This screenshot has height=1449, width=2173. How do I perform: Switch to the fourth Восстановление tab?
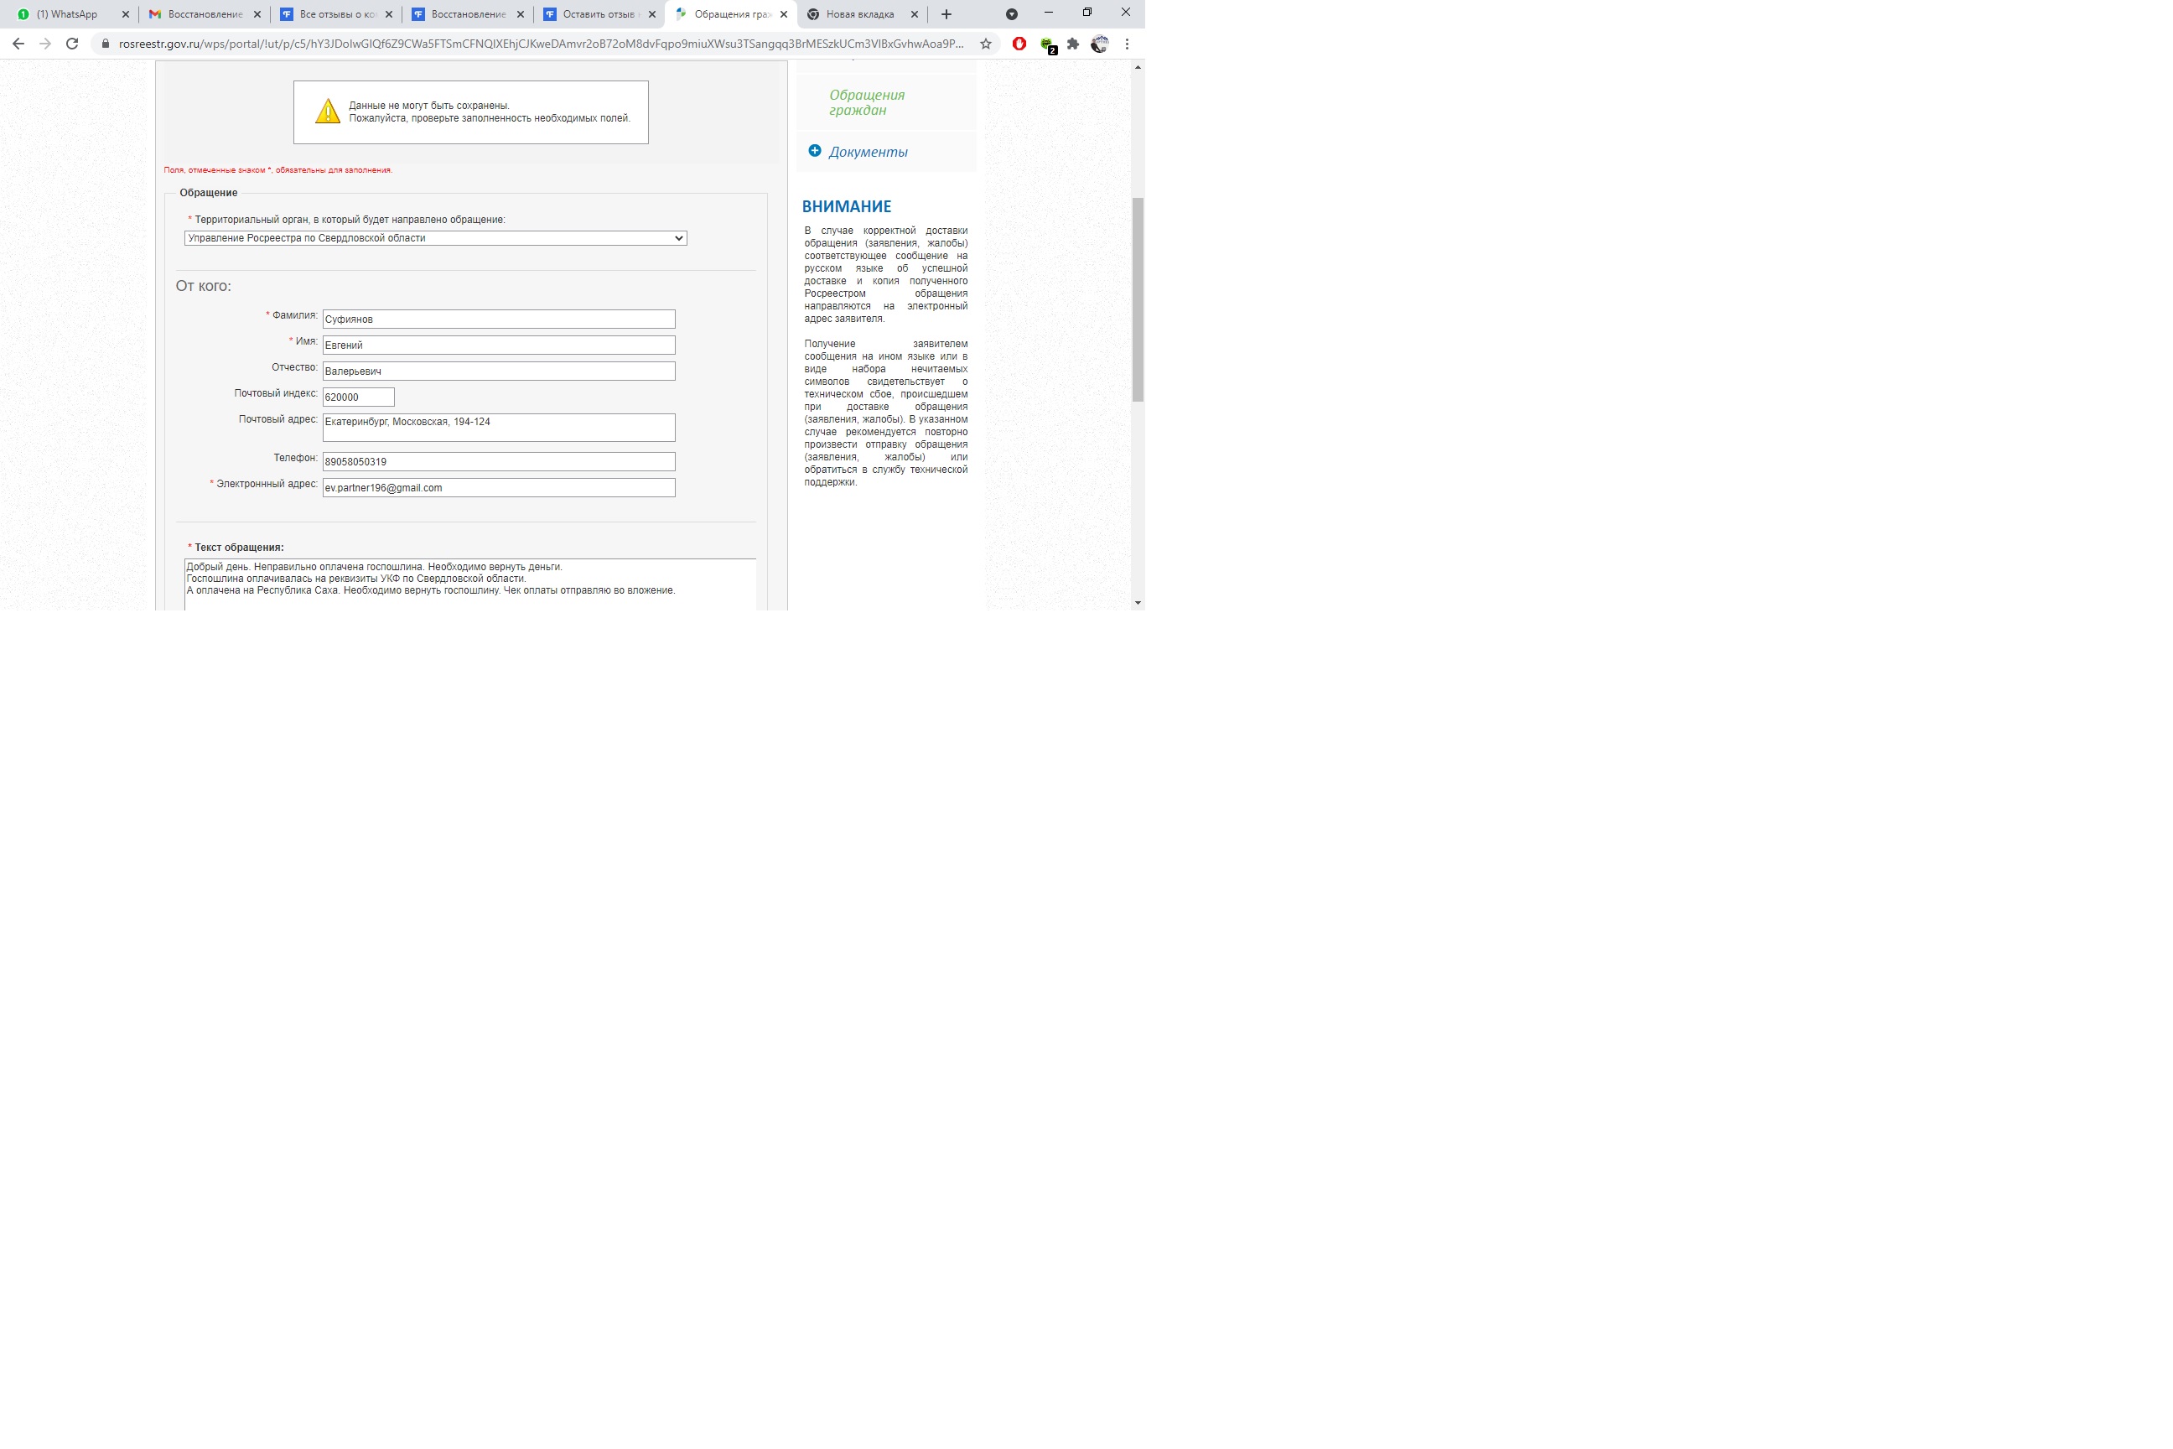(468, 14)
